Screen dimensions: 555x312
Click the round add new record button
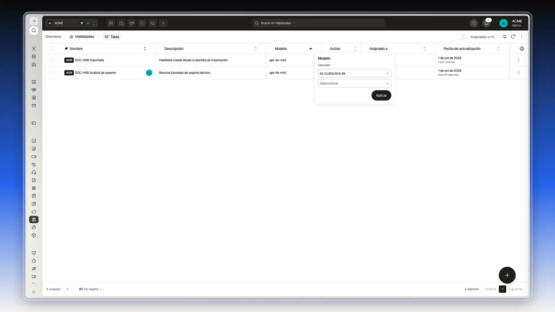click(x=507, y=275)
